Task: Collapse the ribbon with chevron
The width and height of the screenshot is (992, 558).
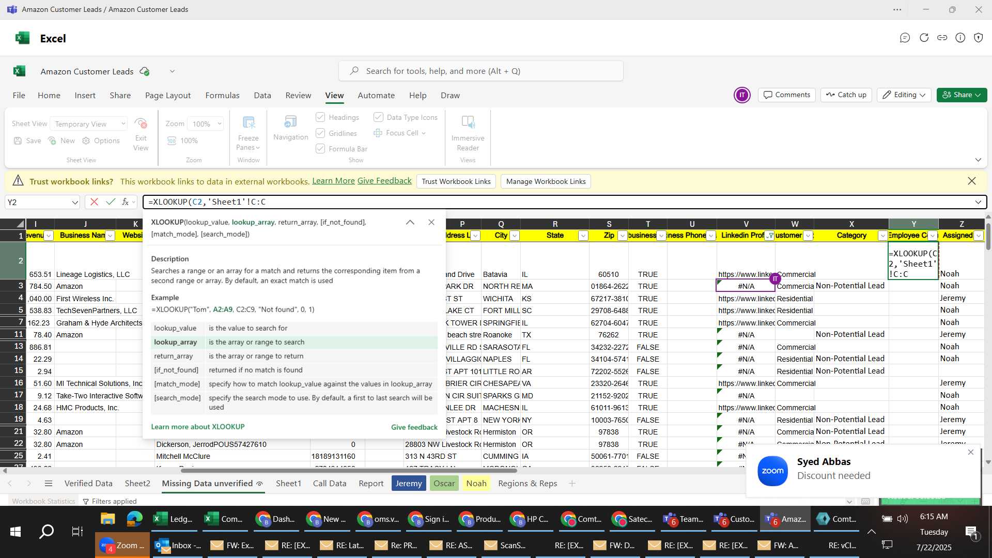Action: coord(978,160)
